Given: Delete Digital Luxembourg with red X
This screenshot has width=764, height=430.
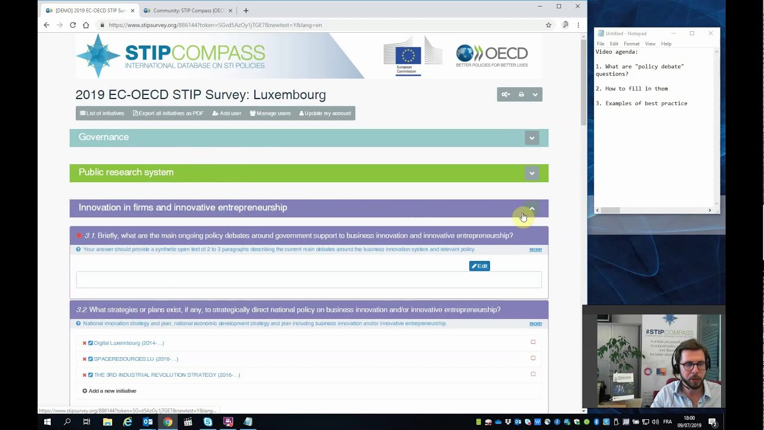Looking at the screenshot, I should click(84, 343).
